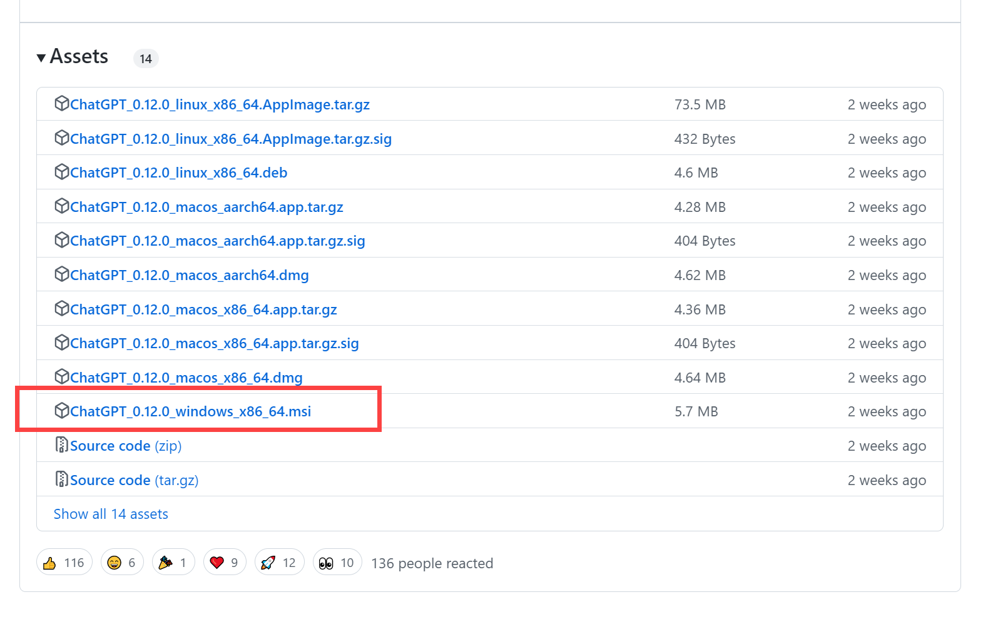The width and height of the screenshot is (983, 617).
Task: Toggle eyes reaction with 10
Action: [x=337, y=563]
